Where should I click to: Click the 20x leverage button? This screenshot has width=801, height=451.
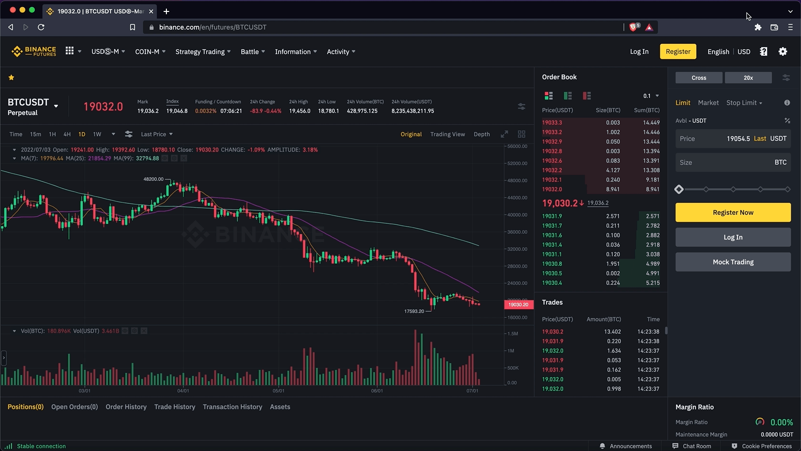click(x=748, y=78)
